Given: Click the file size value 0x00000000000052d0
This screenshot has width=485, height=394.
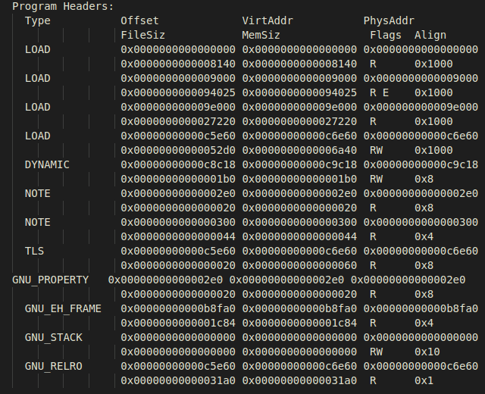Looking at the screenshot, I should coord(178,150).
